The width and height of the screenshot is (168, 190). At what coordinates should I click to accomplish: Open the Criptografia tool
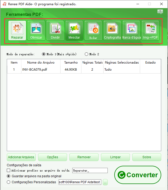click(112, 30)
